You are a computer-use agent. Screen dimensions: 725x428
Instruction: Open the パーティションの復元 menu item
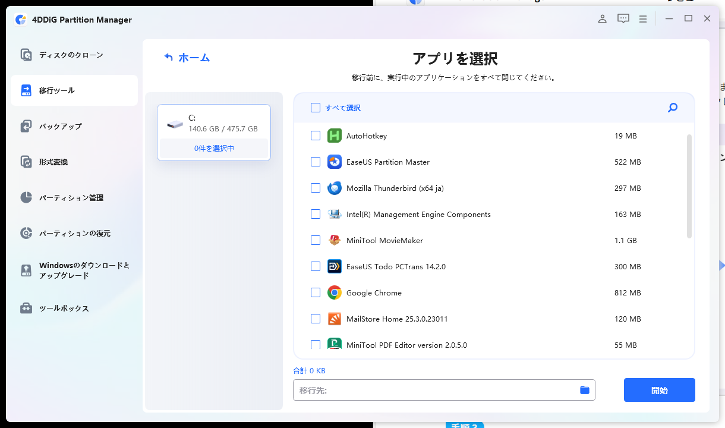74,233
